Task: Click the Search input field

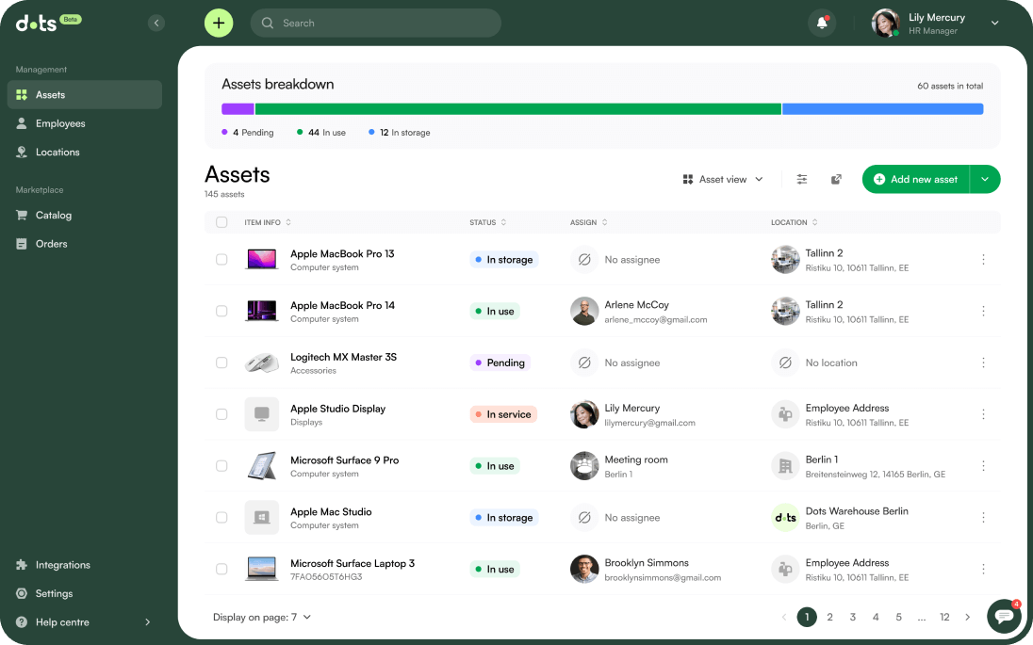Action: (375, 23)
